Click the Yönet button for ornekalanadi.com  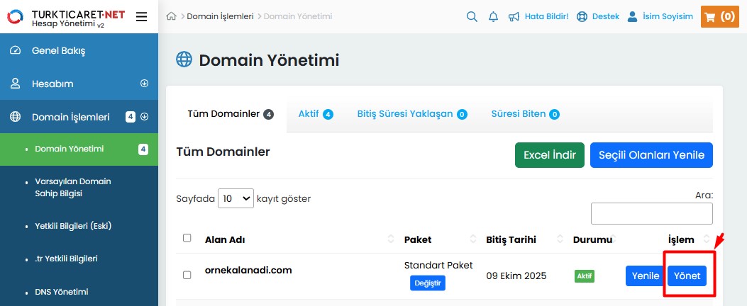[x=687, y=276]
